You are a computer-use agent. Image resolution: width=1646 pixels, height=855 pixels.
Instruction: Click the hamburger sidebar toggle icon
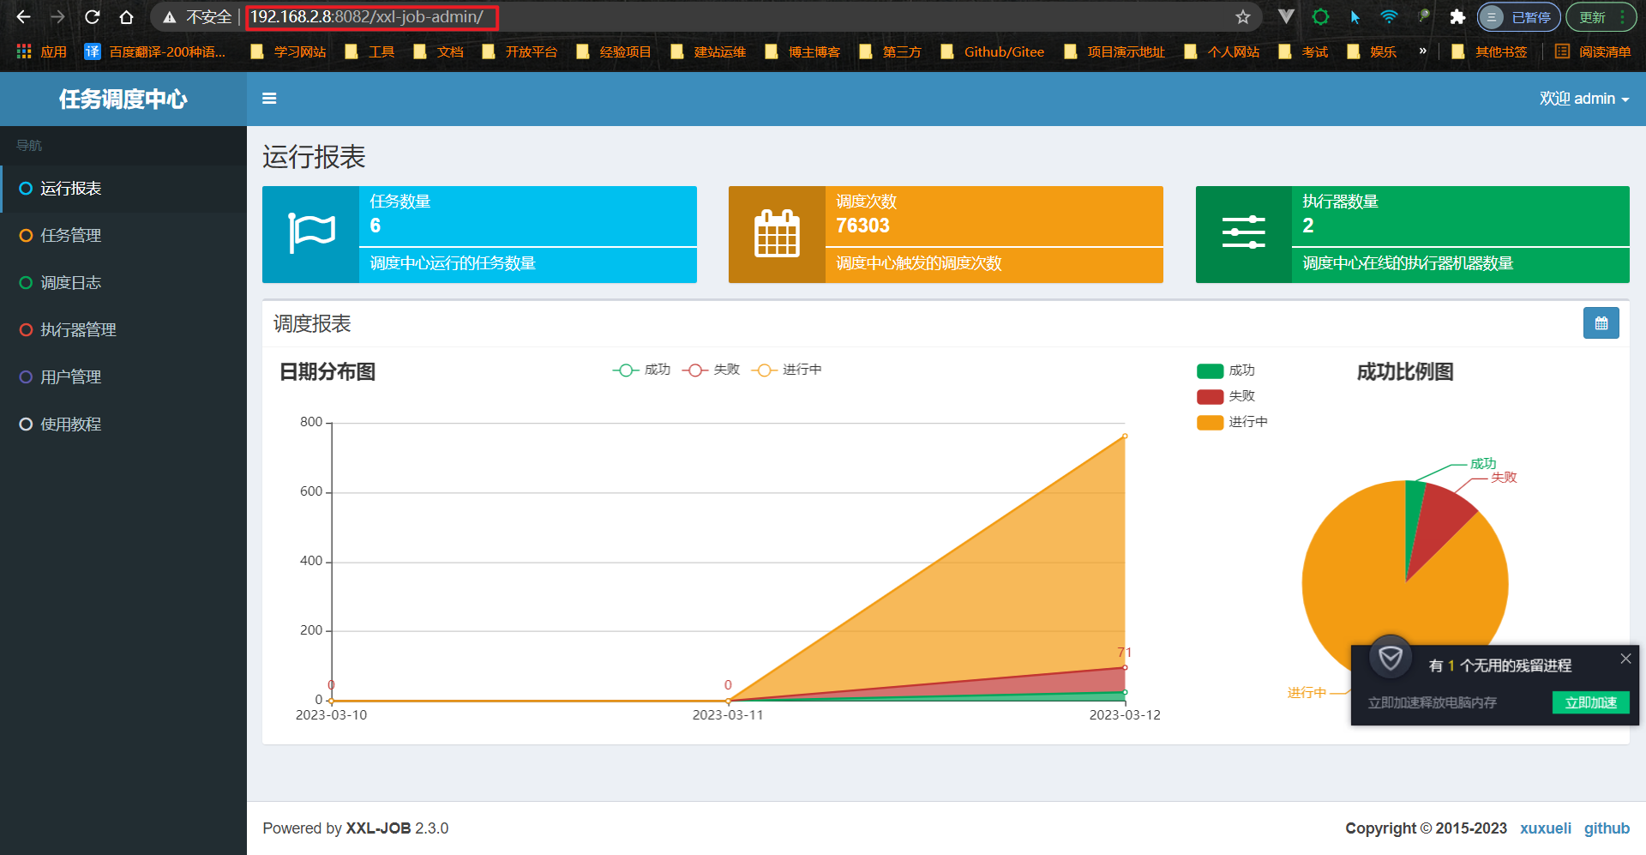[x=269, y=99]
